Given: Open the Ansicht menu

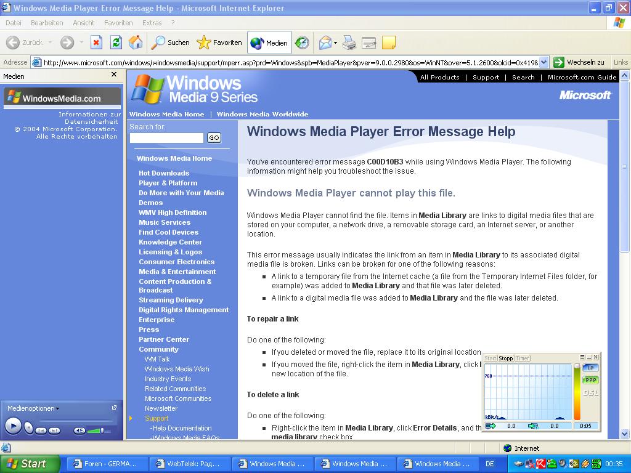Looking at the screenshot, I should [x=83, y=23].
